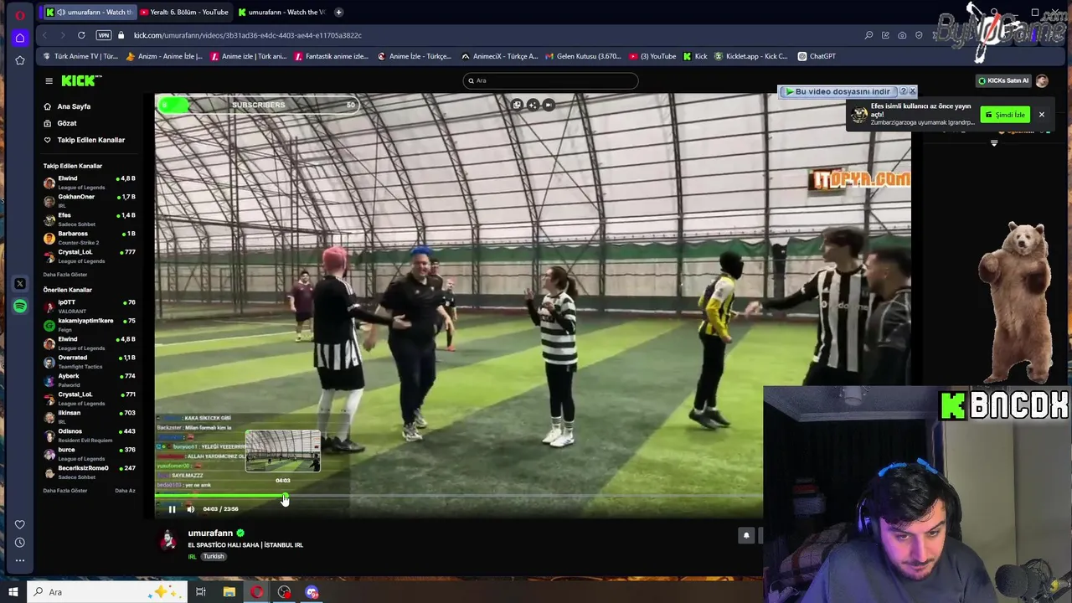This screenshot has height=603, width=1072.
Task: Expand followed list with Daha Fazla Göster
Action: coord(65,275)
